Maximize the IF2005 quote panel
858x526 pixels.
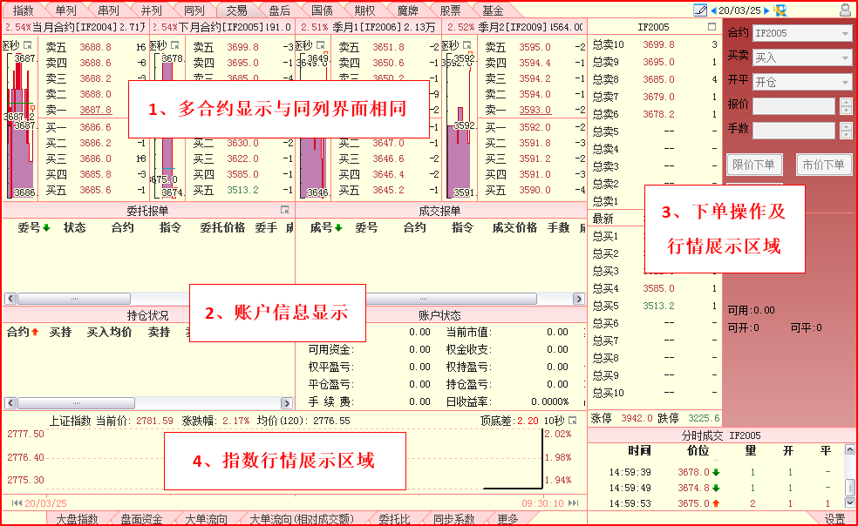point(712,28)
